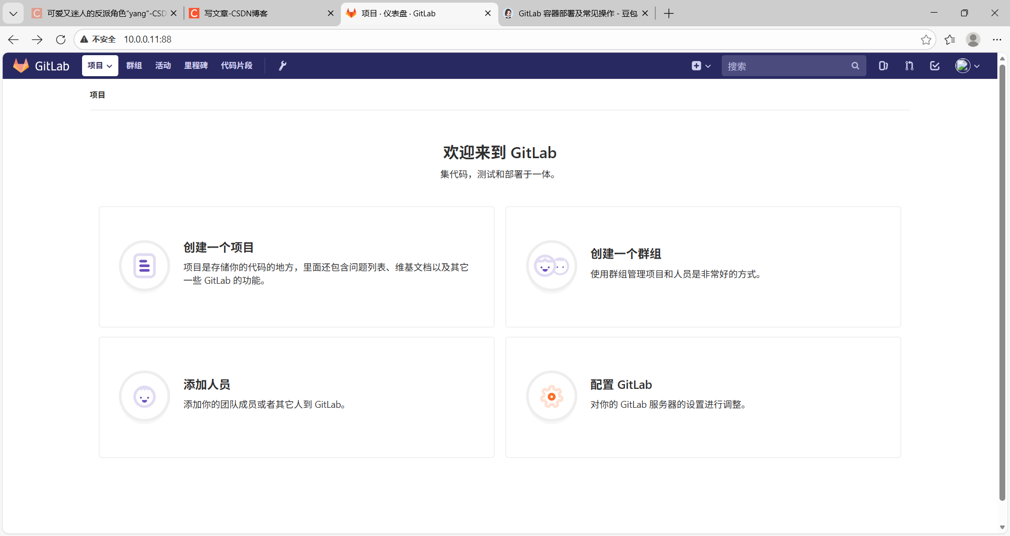Bookmark this page with star icon
Viewport: 1010px width, 536px height.
pyautogui.click(x=926, y=39)
